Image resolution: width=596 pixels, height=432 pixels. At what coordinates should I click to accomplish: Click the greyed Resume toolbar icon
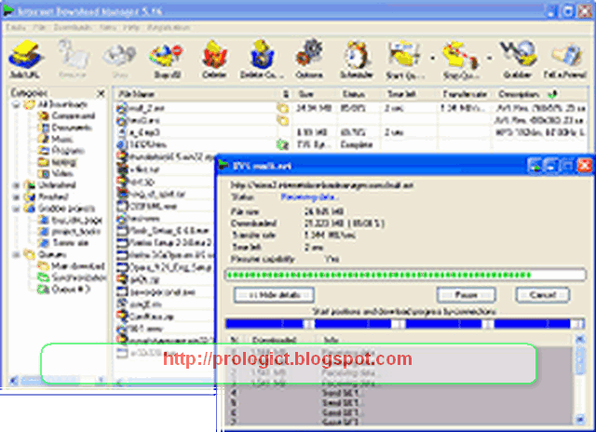point(73,59)
